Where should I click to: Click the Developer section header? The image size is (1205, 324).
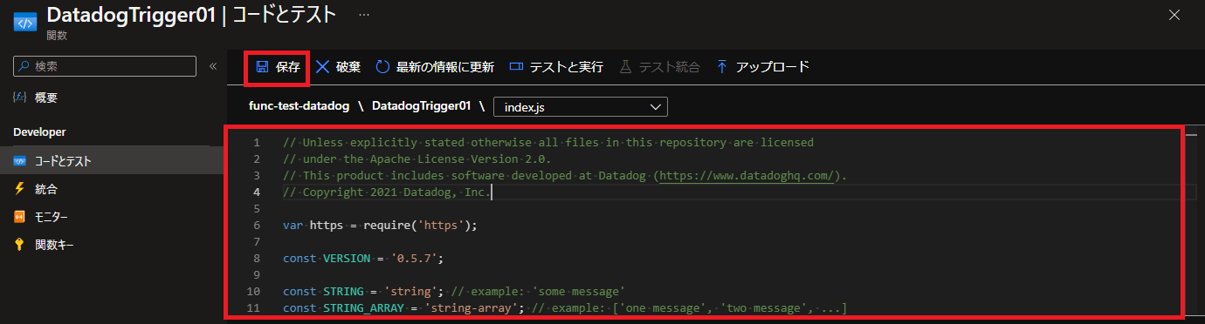(40, 132)
